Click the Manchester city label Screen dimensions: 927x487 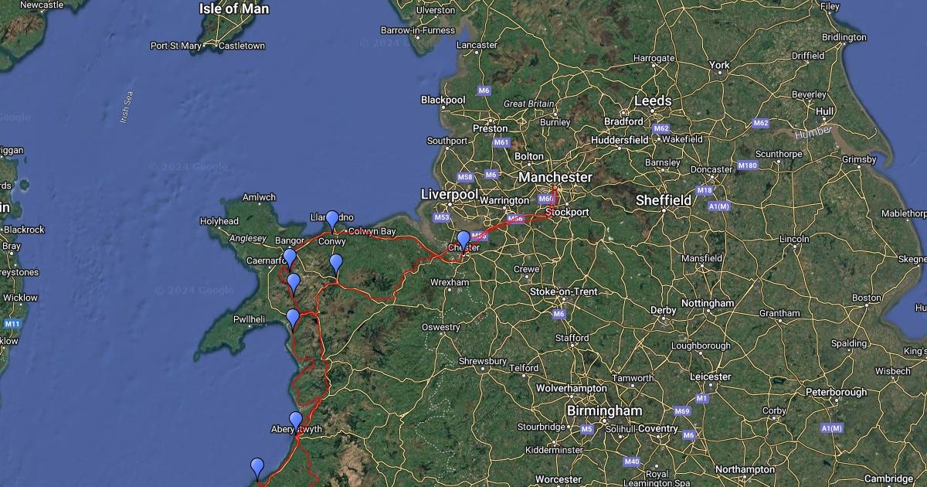(555, 177)
